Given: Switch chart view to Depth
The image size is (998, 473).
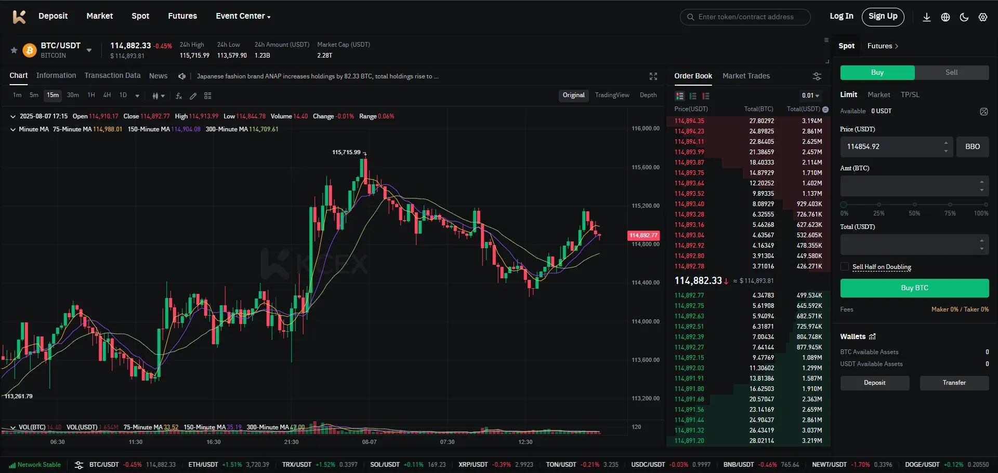Looking at the screenshot, I should point(648,96).
